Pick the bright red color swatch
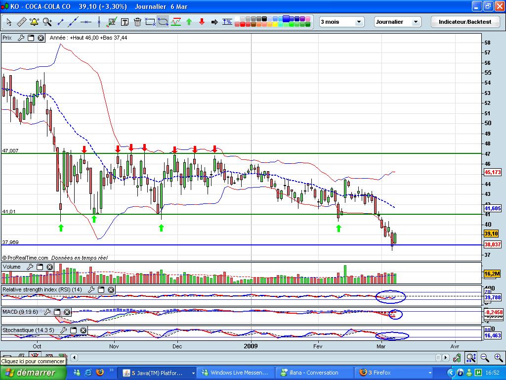 [x=242, y=24]
